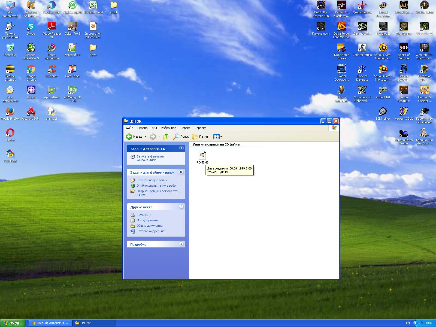
Task: Click the Back (Назад) toolbar button
Action: point(134,137)
